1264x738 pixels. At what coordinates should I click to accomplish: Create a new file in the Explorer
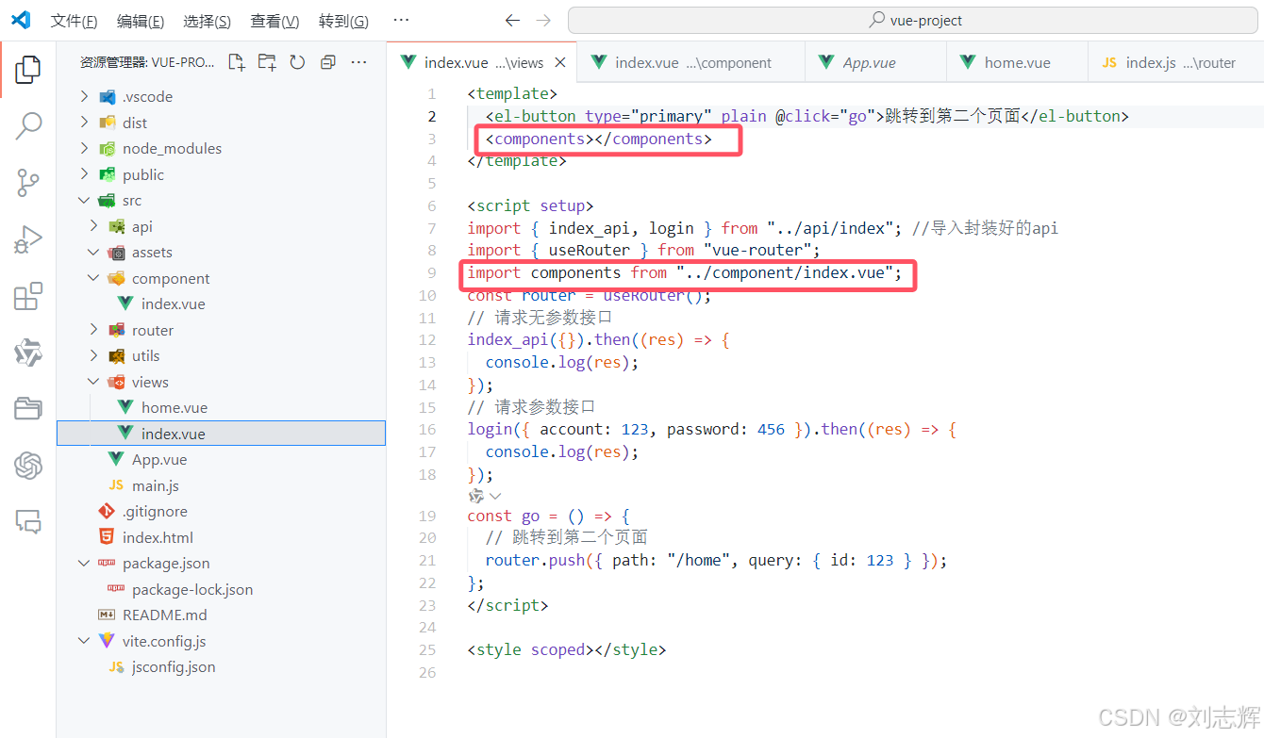(239, 59)
